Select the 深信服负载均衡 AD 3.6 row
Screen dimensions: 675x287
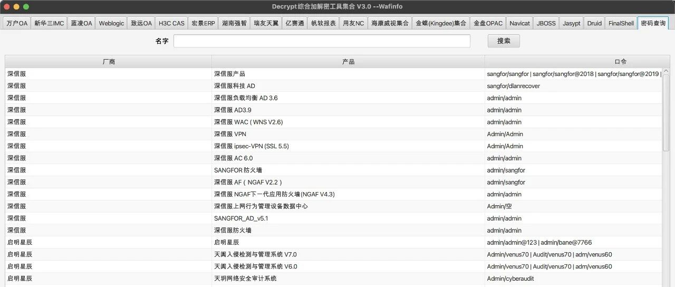pyautogui.click(x=334, y=98)
